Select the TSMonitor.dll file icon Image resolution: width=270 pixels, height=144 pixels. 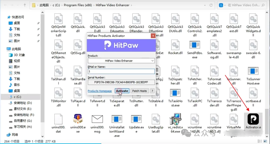[x=58, y=93]
